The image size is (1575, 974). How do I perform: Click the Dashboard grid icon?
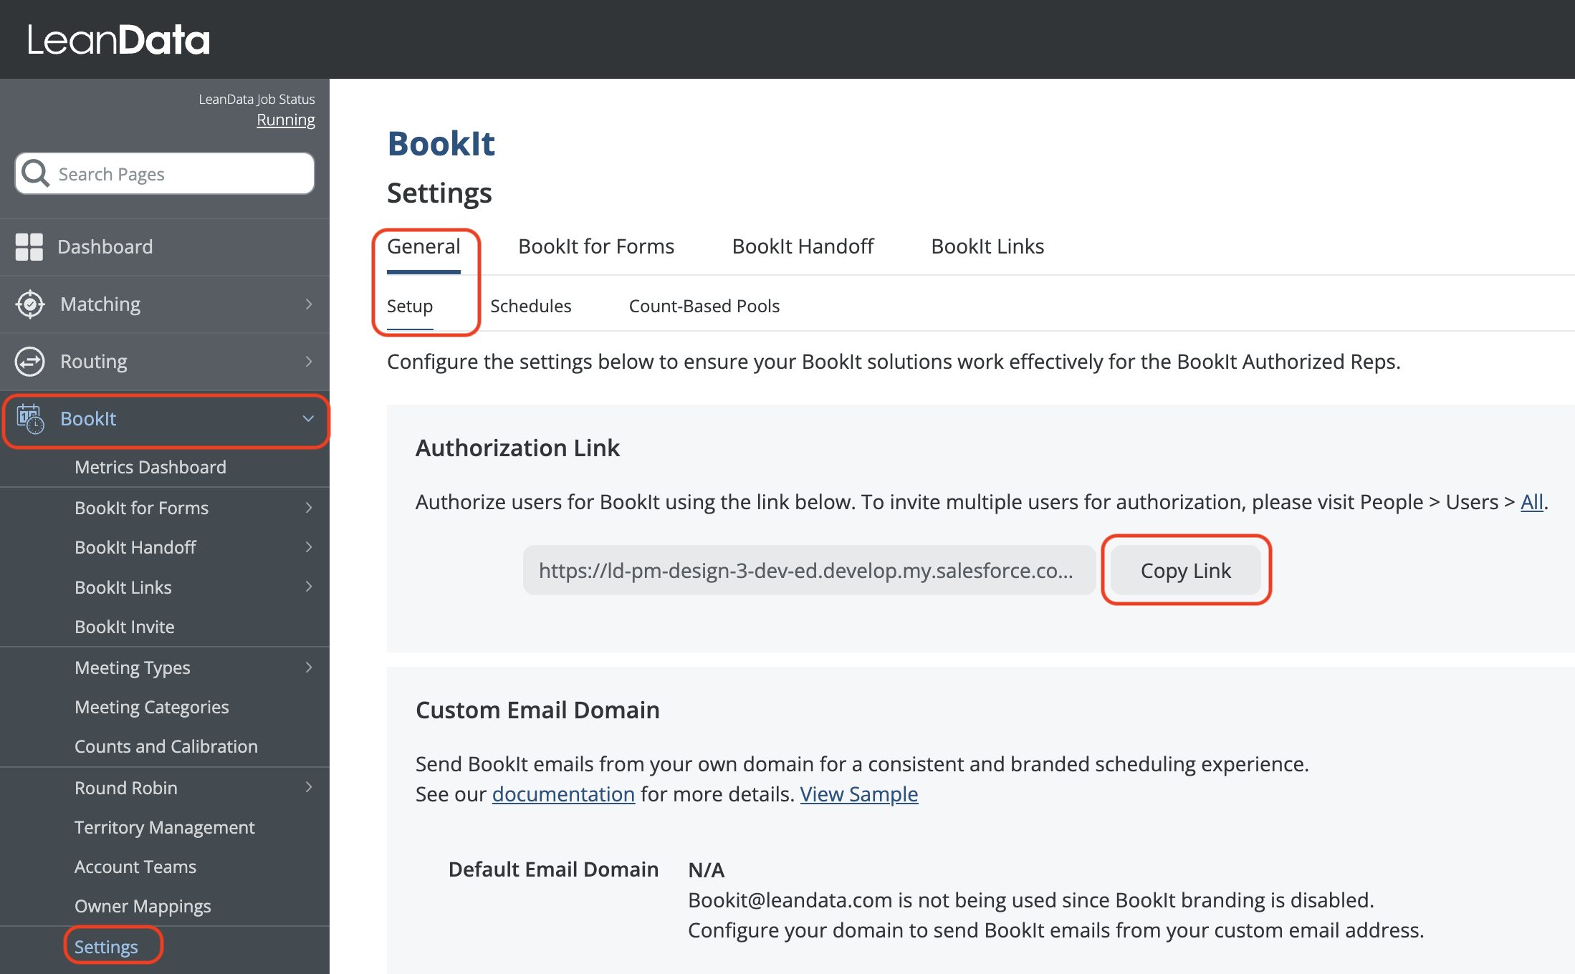point(29,247)
